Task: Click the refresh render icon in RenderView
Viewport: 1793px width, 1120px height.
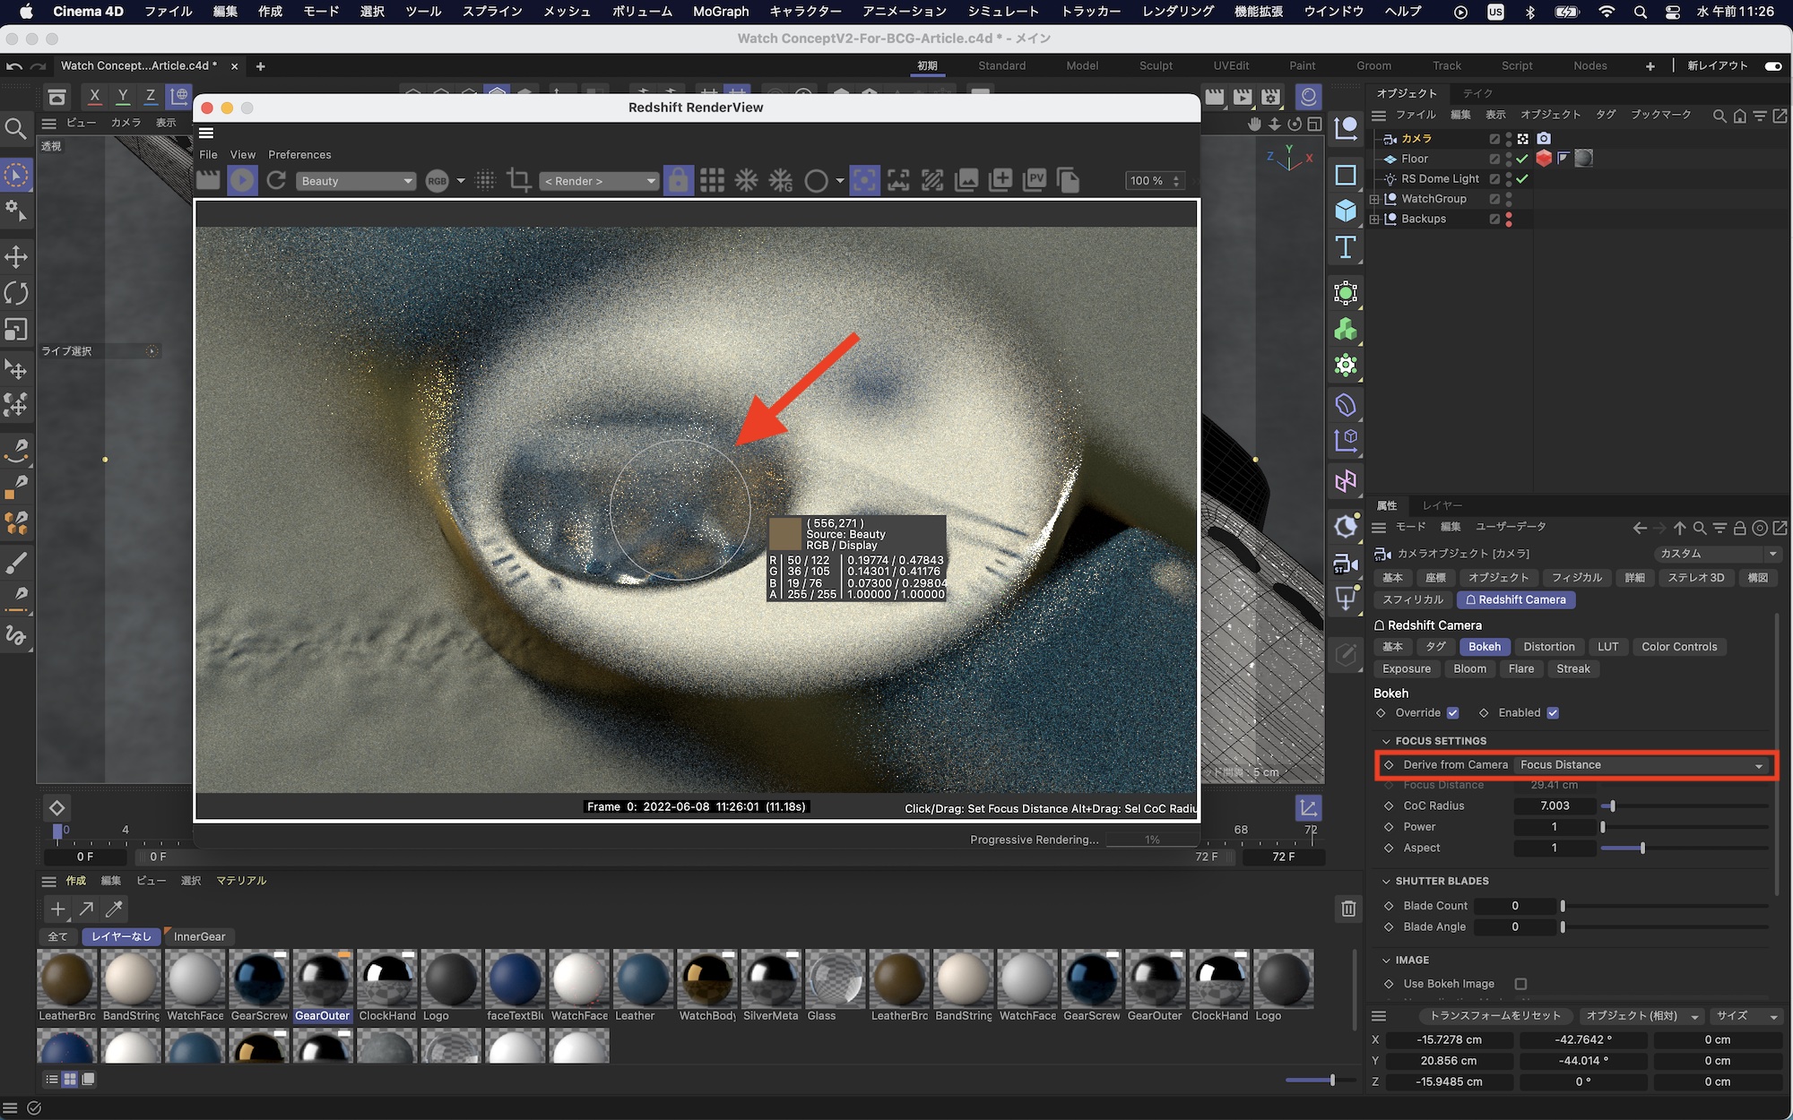Action: tap(276, 180)
